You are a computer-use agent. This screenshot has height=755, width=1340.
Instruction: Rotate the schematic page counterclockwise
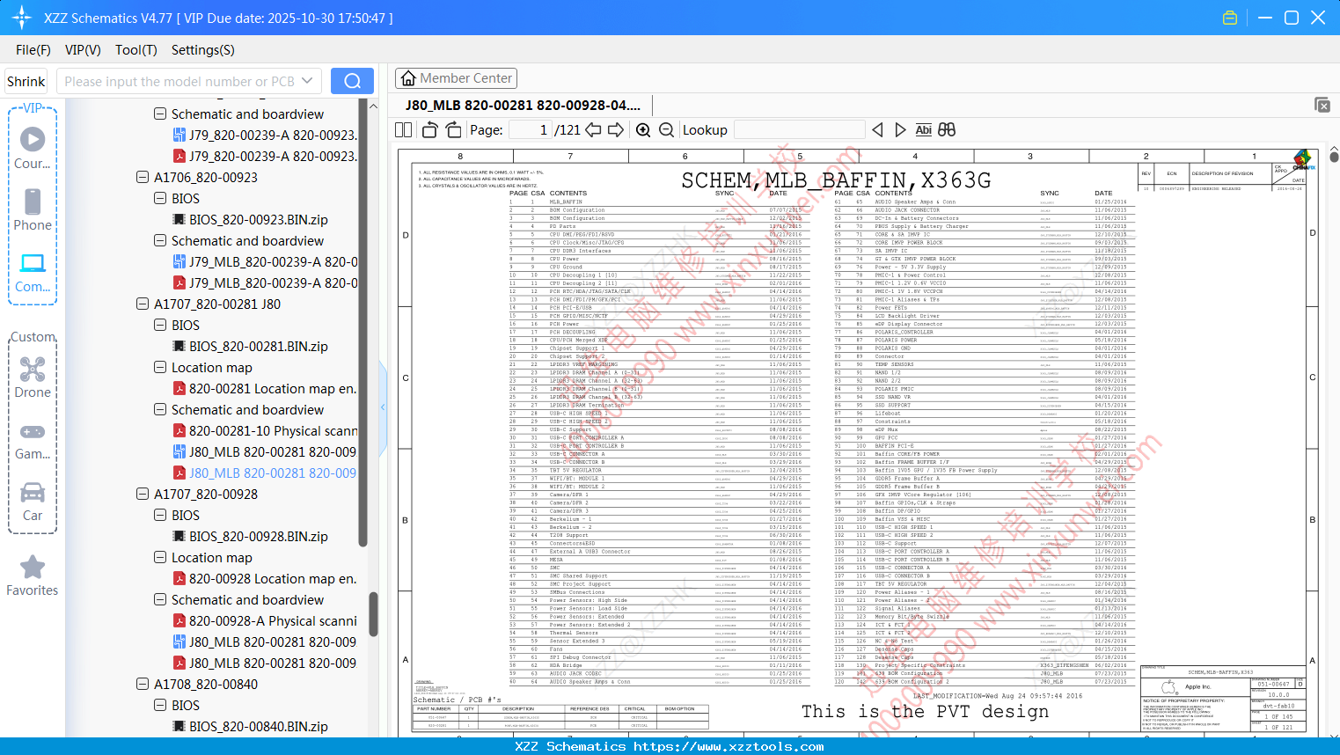click(x=430, y=130)
